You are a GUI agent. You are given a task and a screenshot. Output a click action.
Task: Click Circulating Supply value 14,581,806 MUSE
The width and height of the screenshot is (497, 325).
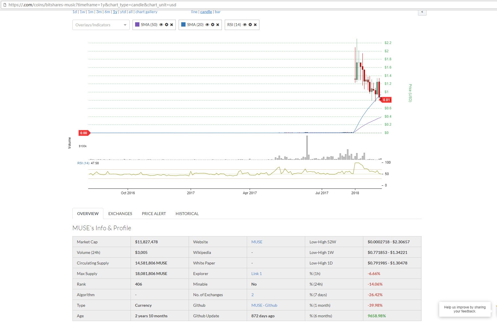pos(151,263)
